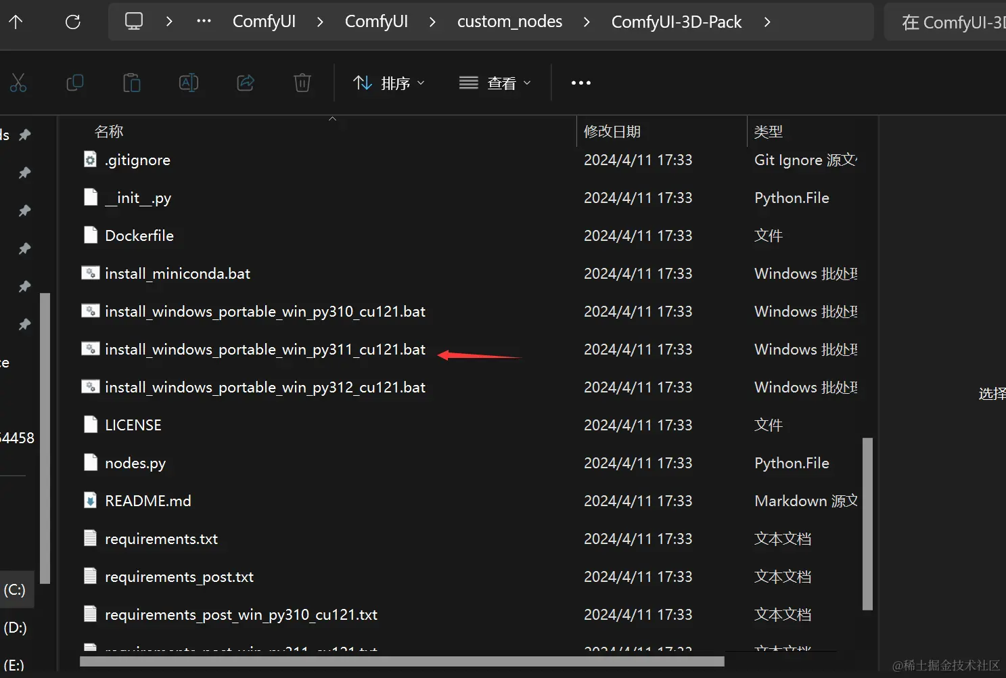
Task: Click the Paste clipboard icon
Action: [132, 83]
